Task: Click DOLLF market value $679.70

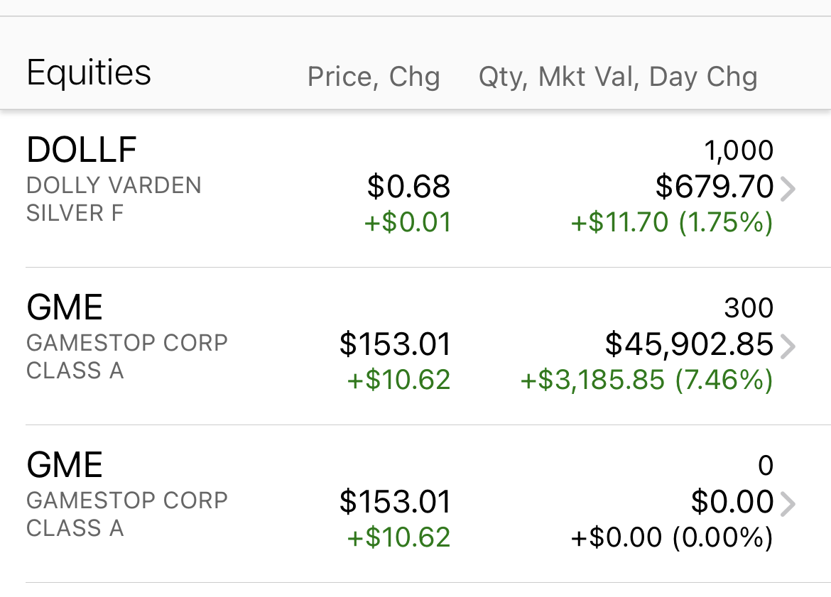Action: (715, 187)
